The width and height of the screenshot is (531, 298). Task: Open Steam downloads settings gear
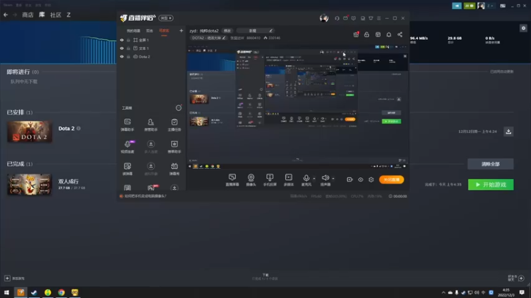point(523,28)
